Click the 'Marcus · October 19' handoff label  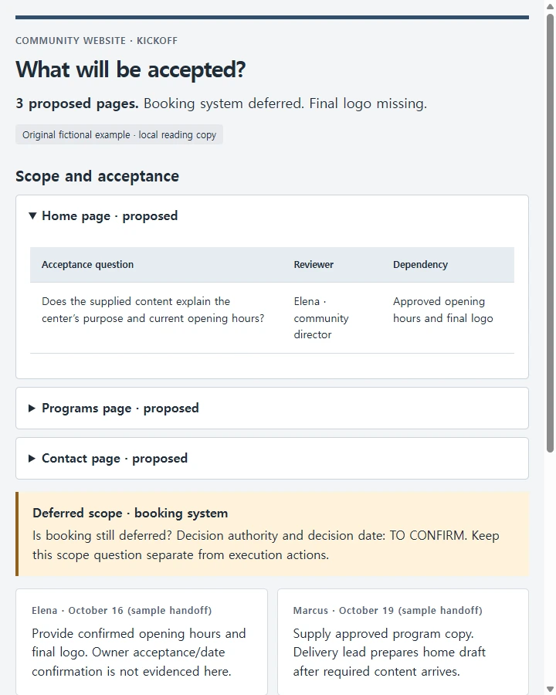point(388,610)
